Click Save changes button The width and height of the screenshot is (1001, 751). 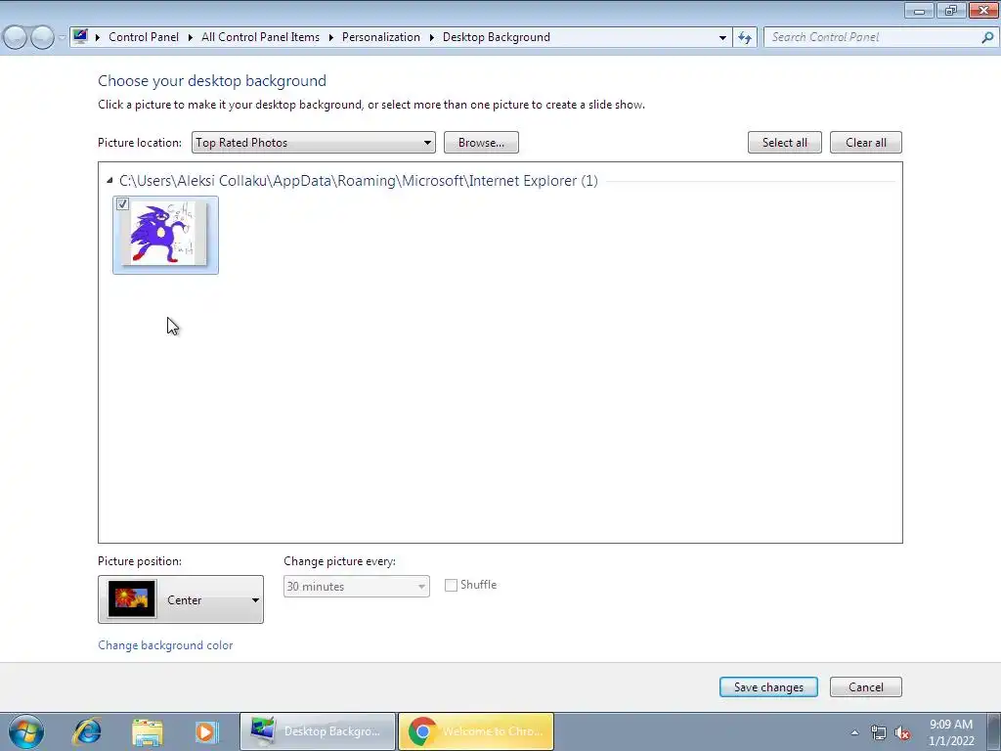pos(768,687)
